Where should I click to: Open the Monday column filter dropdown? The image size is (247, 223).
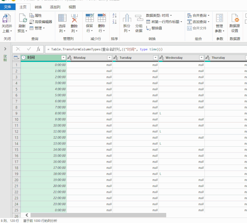pos(109,58)
